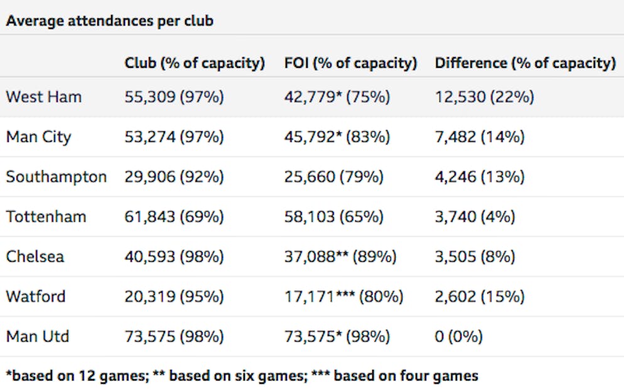Click the Tottenham row label

click(46, 217)
